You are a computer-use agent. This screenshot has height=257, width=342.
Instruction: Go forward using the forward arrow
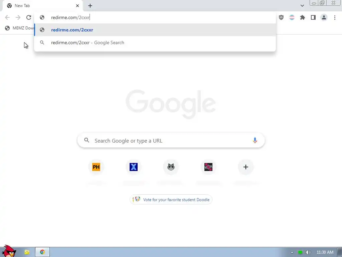[18, 17]
